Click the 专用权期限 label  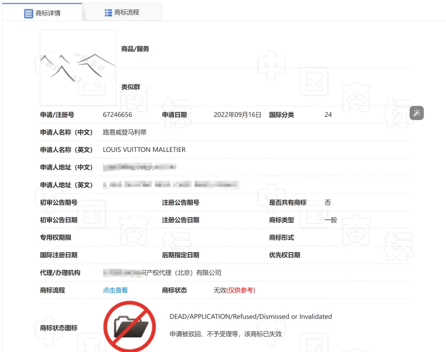pos(55,237)
